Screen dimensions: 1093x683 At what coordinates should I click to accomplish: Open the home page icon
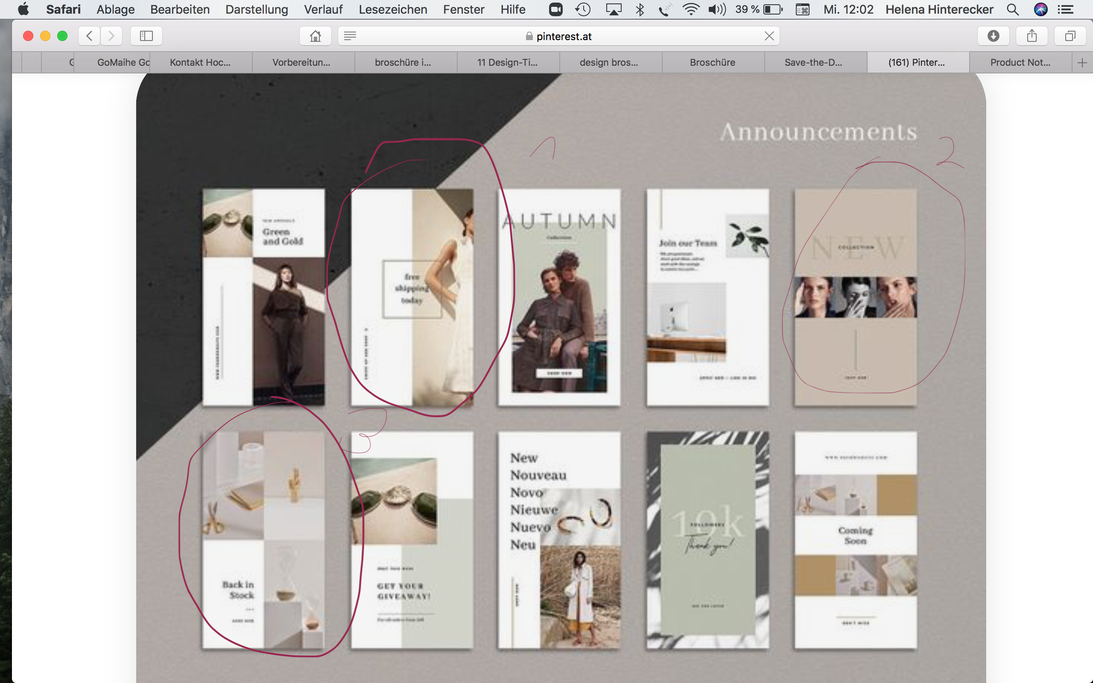point(315,36)
